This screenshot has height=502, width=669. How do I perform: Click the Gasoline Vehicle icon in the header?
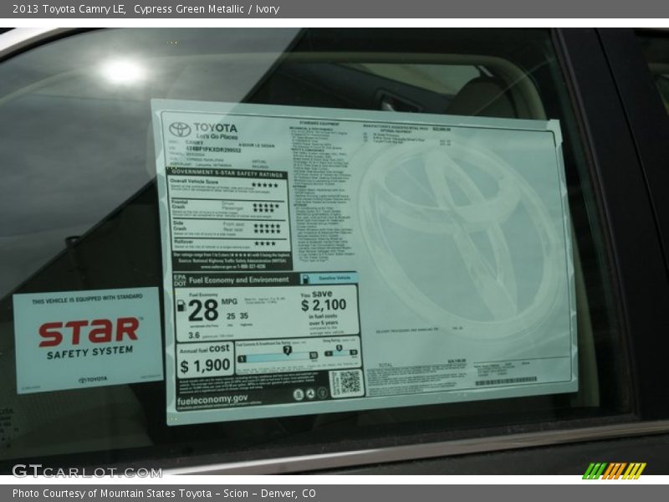[x=306, y=279]
